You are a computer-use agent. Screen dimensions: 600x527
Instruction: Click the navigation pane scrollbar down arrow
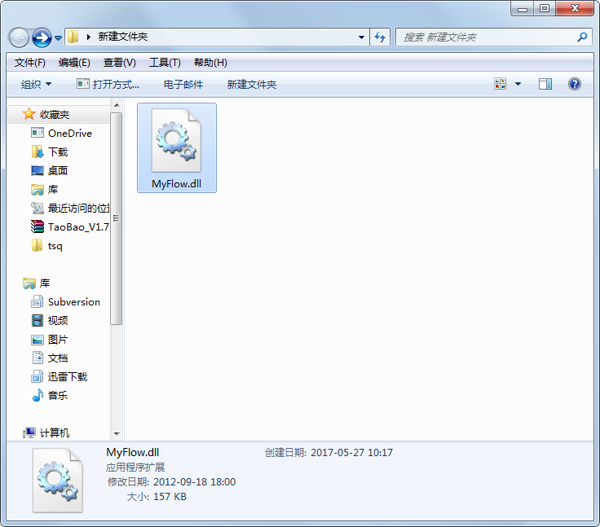coord(117,434)
